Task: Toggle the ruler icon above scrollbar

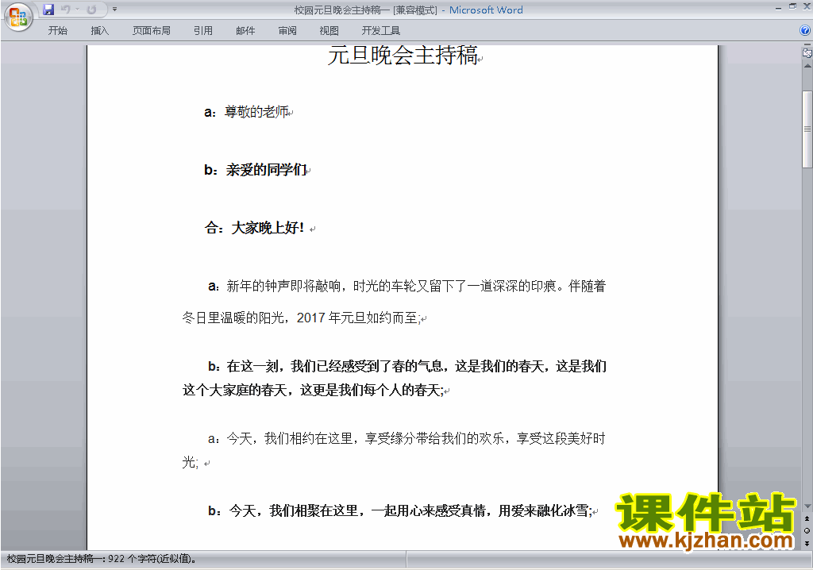Action: 807,53
